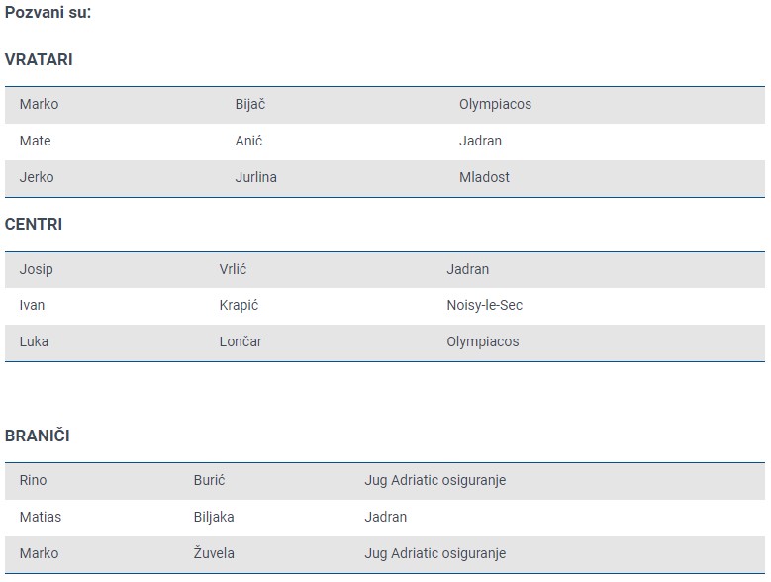Click the Vrlić surname cell
Screen dimensions: 771x582
click(233, 269)
